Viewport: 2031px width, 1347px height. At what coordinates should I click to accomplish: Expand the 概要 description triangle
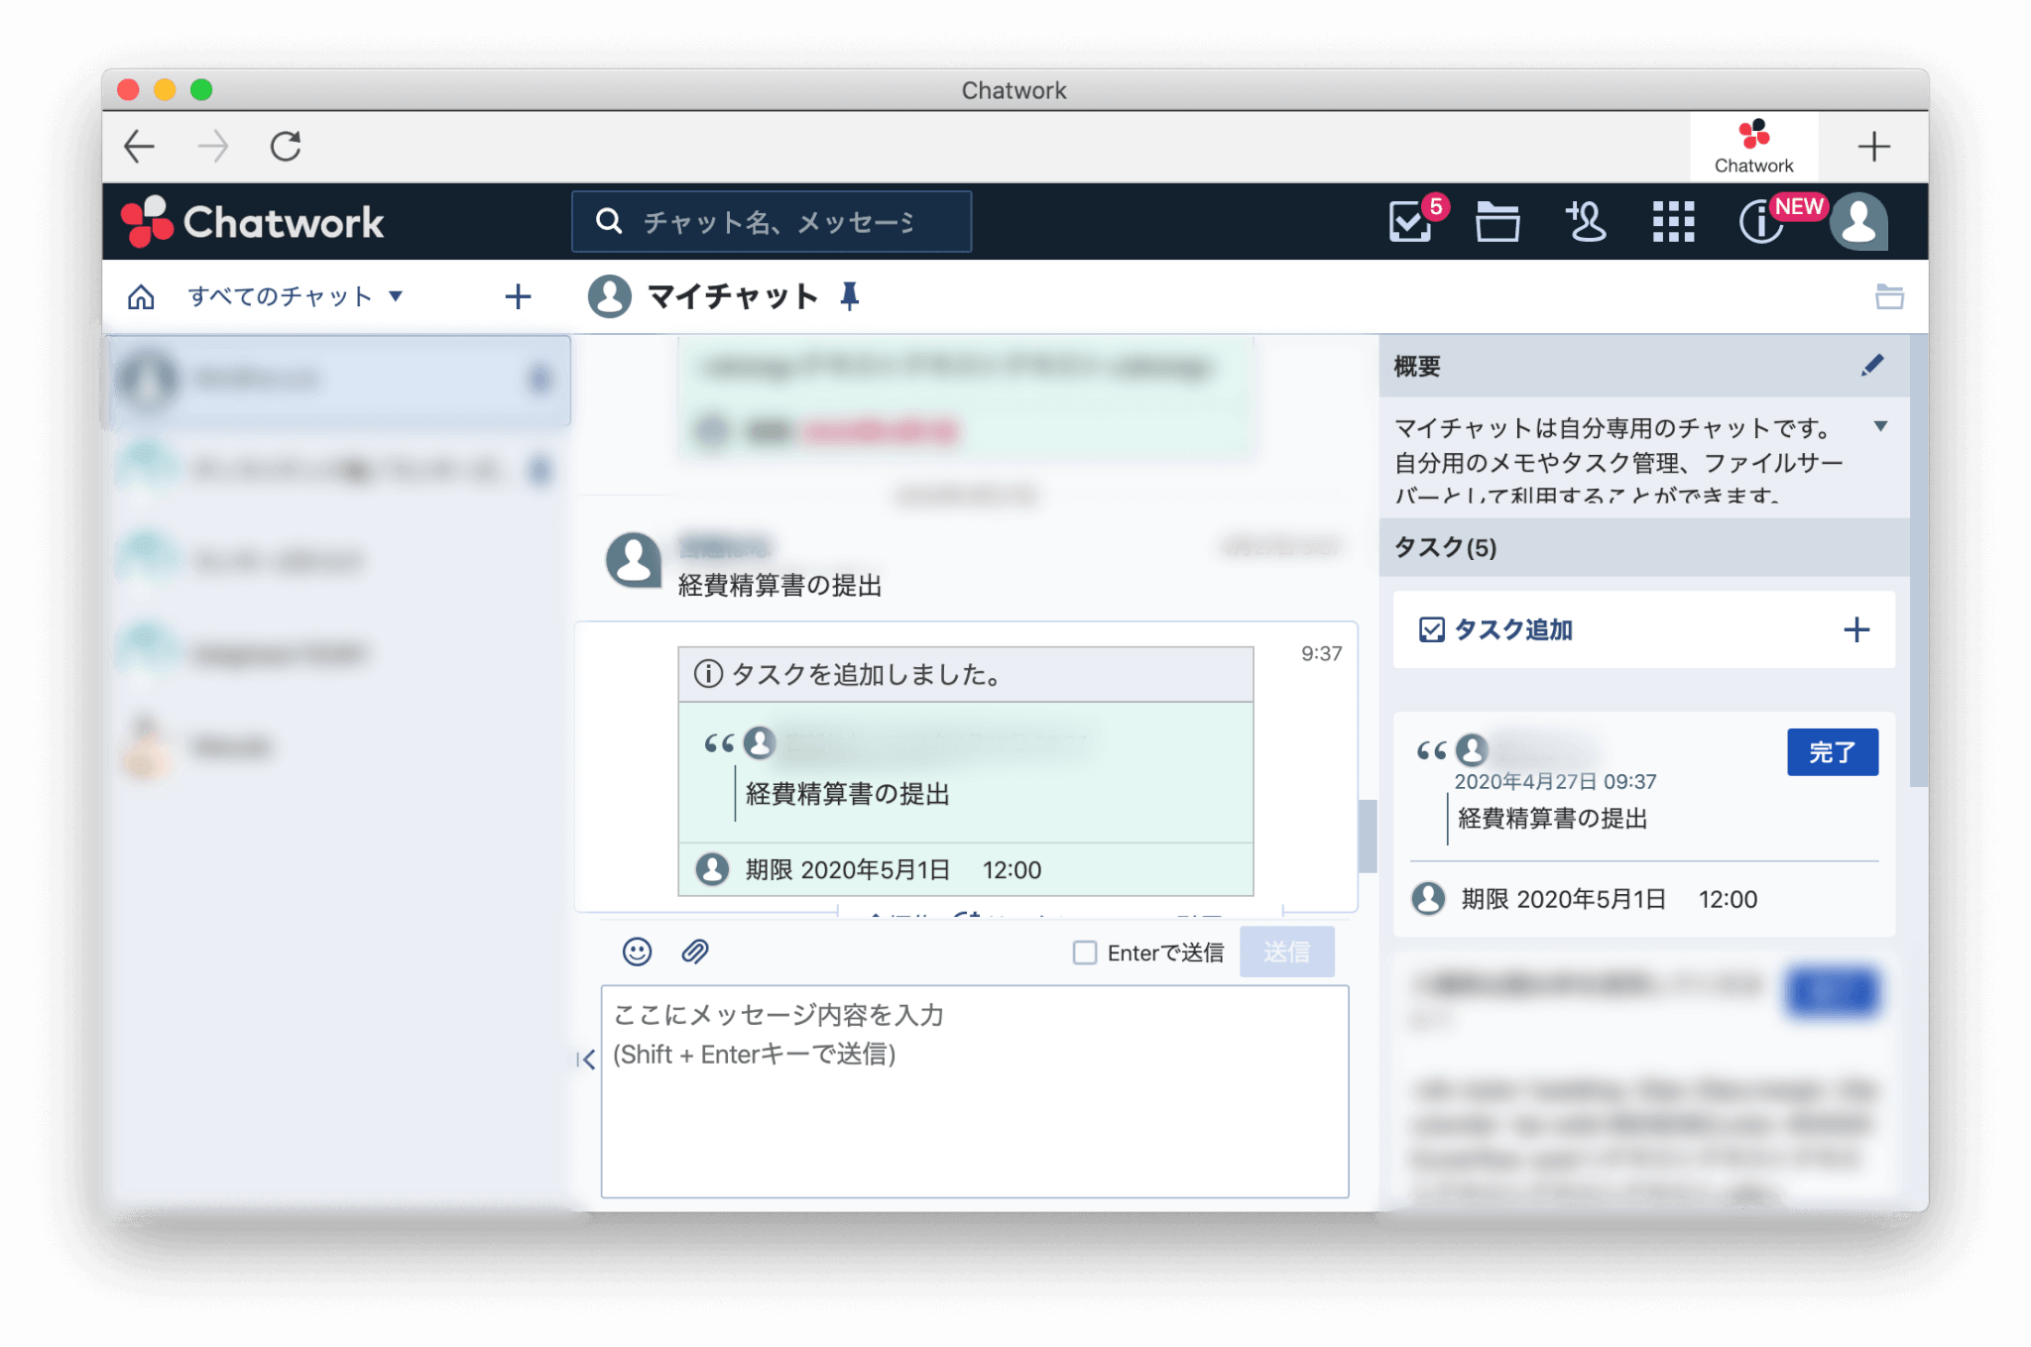coord(1880,426)
